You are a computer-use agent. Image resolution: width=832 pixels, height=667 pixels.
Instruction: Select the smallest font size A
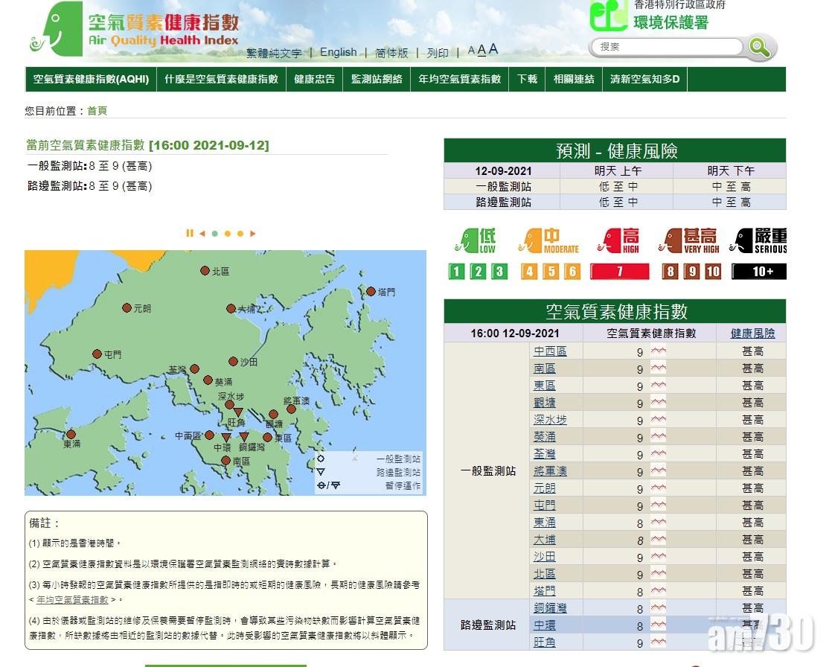click(x=471, y=51)
